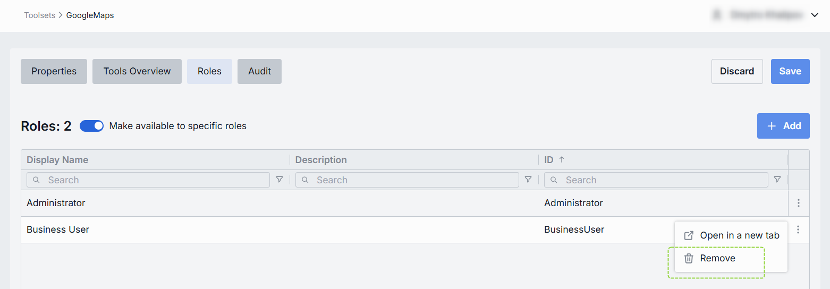Viewport: 830px width, 289px height.
Task: Click the Description column filter icon
Action: click(x=528, y=180)
